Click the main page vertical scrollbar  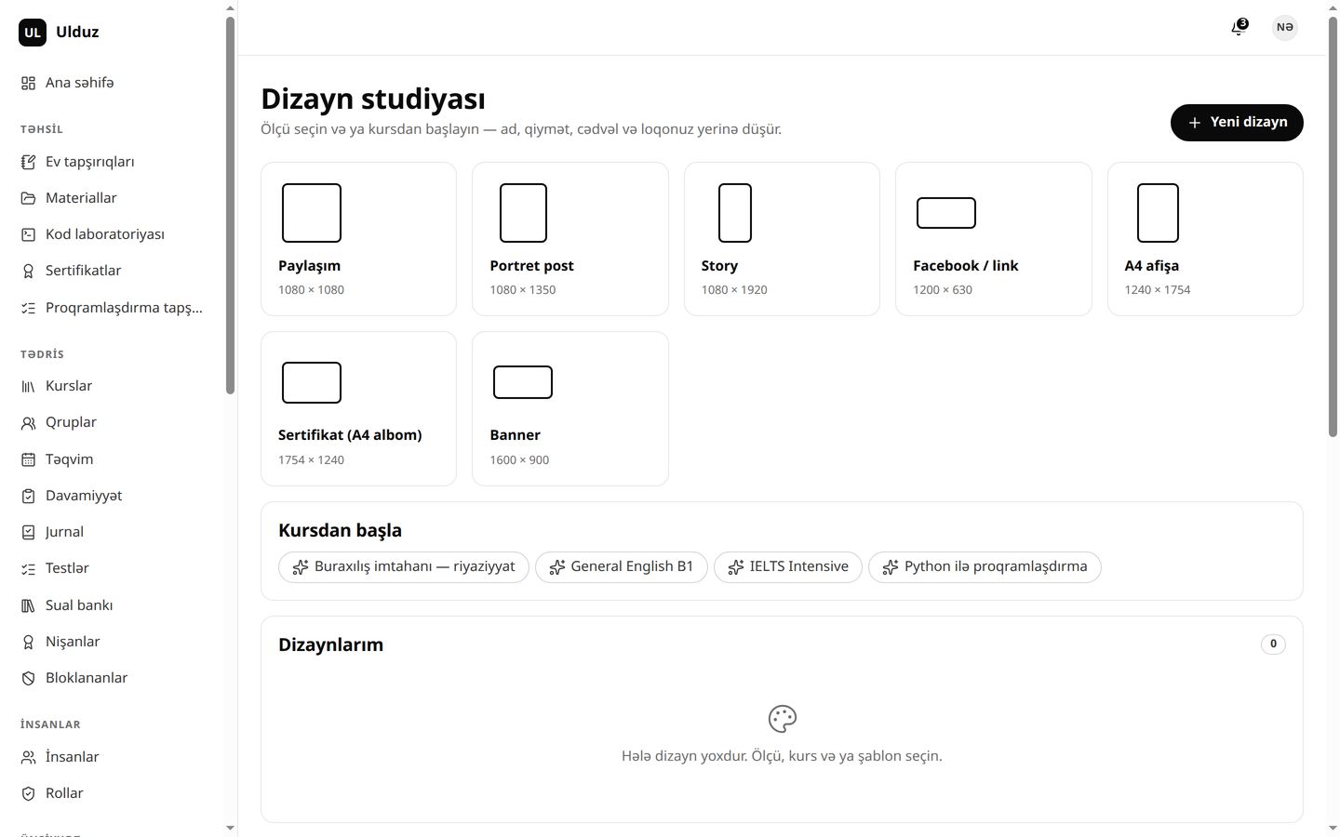point(1333,226)
